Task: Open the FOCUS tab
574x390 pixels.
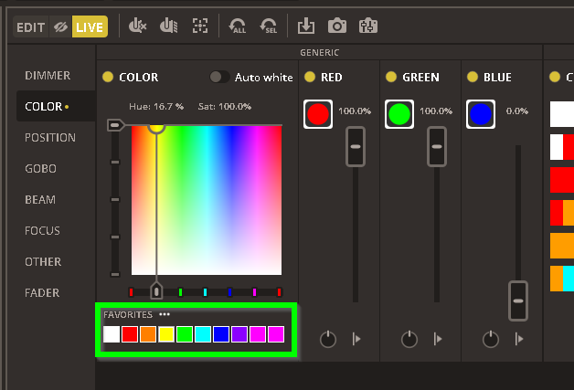Action: pos(42,231)
